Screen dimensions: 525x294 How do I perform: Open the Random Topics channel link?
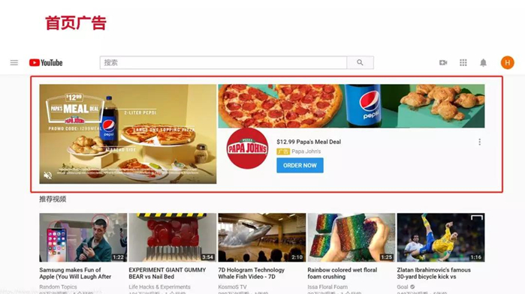[x=58, y=287]
